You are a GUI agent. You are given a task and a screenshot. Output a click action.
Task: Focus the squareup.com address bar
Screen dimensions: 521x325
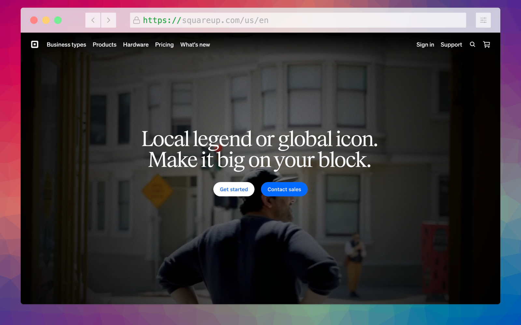[x=293, y=20]
